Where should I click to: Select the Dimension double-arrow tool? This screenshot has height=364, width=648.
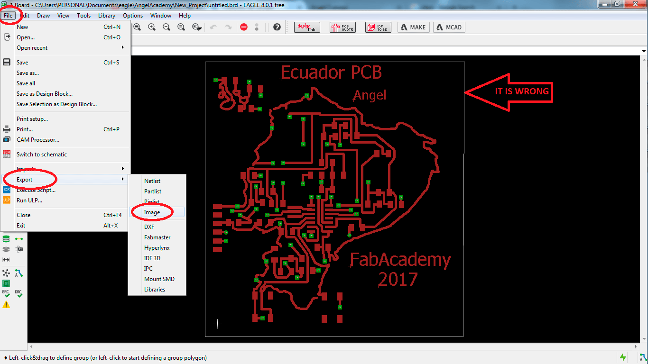click(x=6, y=260)
